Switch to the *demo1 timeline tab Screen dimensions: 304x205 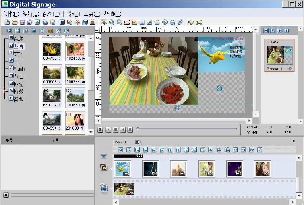(x=120, y=142)
